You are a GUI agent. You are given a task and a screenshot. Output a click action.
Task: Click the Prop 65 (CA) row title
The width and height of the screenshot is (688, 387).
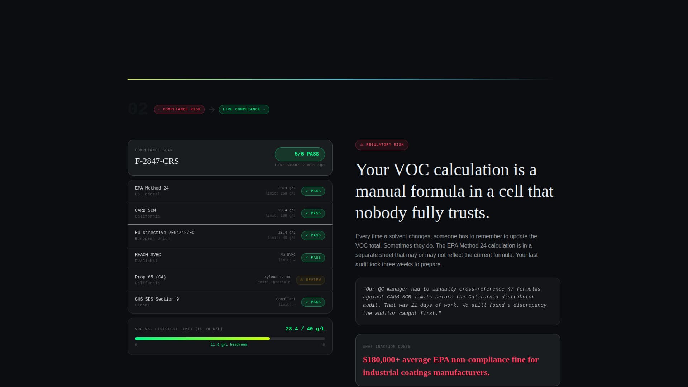(150, 277)
